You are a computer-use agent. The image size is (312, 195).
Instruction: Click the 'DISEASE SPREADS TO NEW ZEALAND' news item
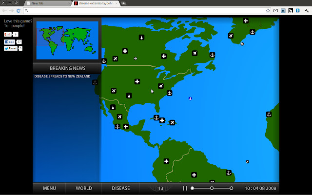pyautogui.click(x=62, y=77)
